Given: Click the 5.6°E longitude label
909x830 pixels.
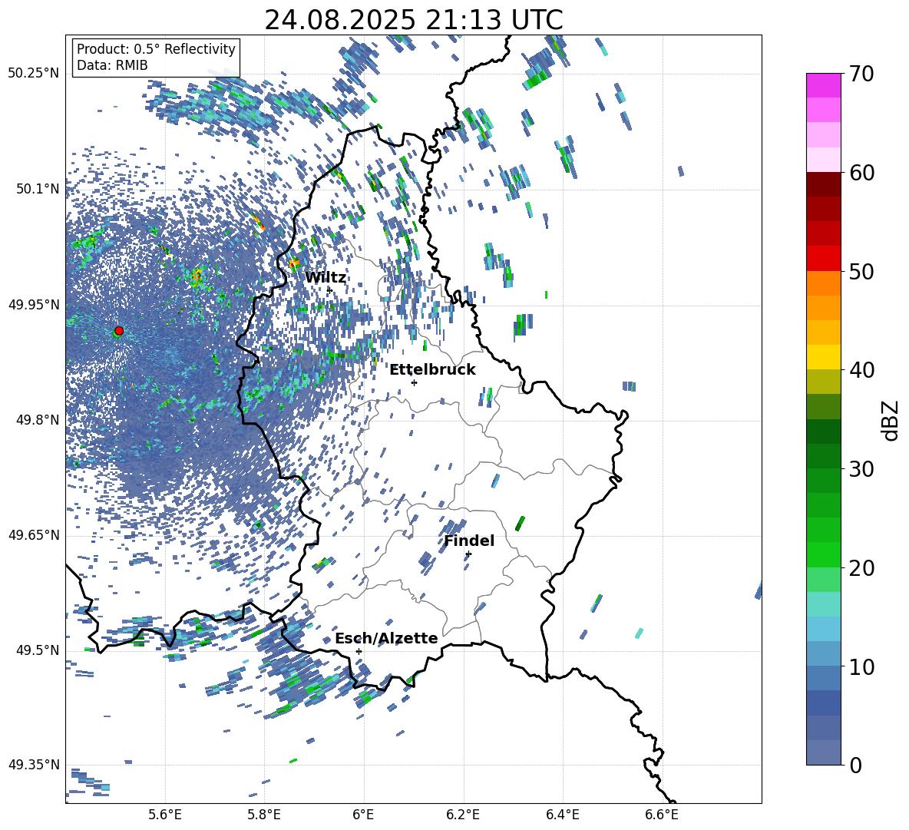Looking at the screenshot, I should [165, 815].
